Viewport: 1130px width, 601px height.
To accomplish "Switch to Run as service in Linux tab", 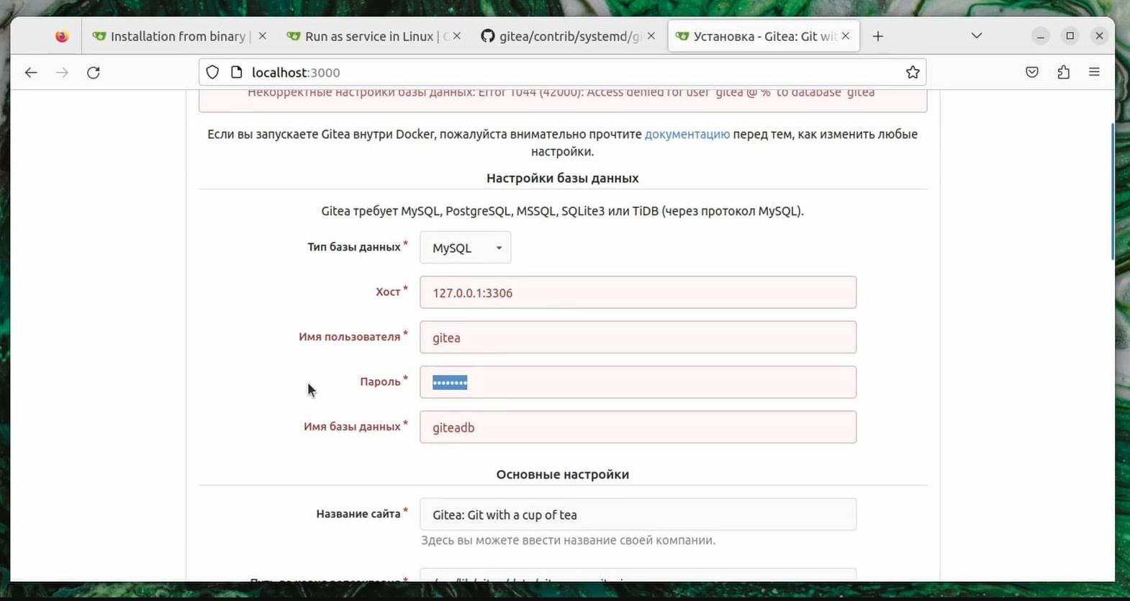I will coord(367,37).
